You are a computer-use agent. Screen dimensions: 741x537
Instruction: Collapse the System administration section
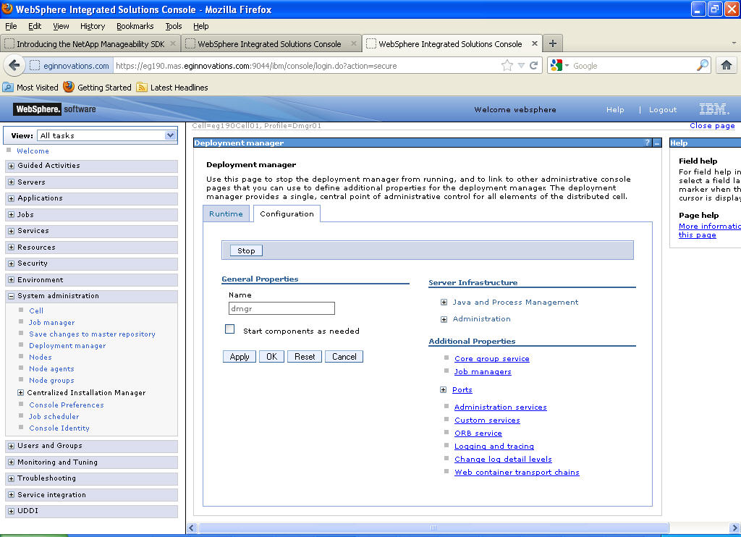(x=12, y=297)
